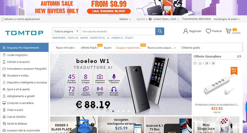The height and width of the screenshot is (133, 247).
Task: Click the monitor icon for Computer e cancelleria
Action: click(x=4, y=103)
